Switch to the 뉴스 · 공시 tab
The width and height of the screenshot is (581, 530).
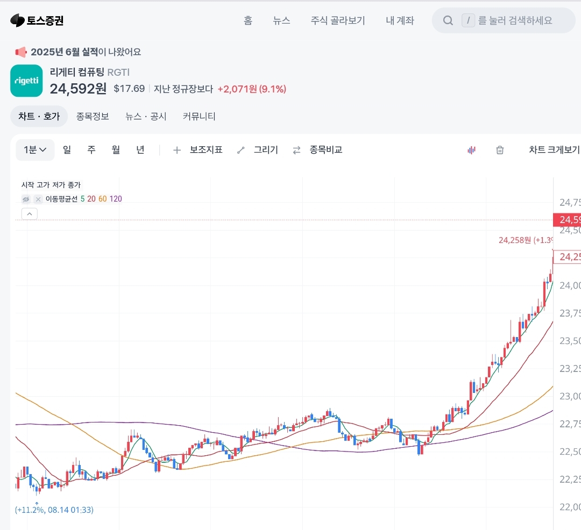pos(146,116)
